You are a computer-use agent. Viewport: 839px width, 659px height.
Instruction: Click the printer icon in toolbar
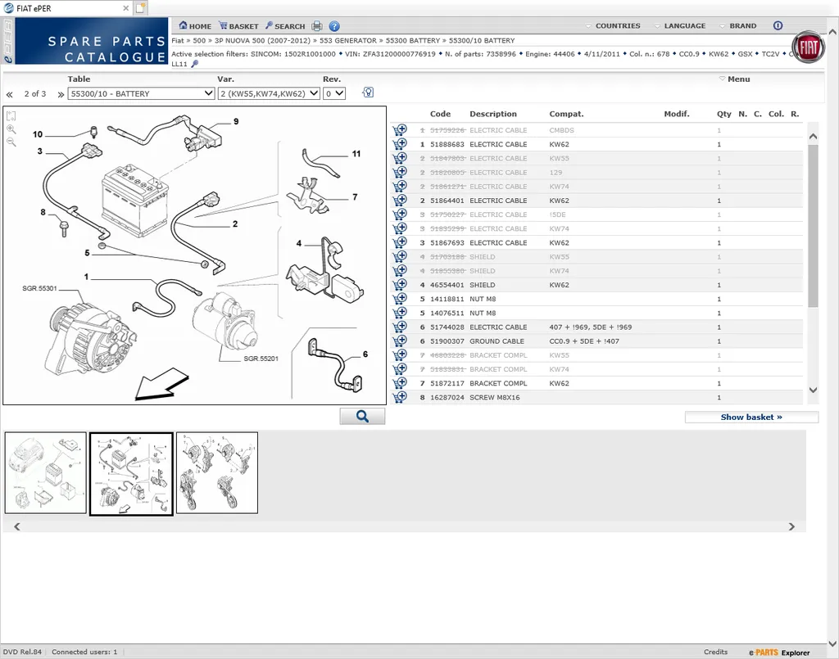(317, 25)
